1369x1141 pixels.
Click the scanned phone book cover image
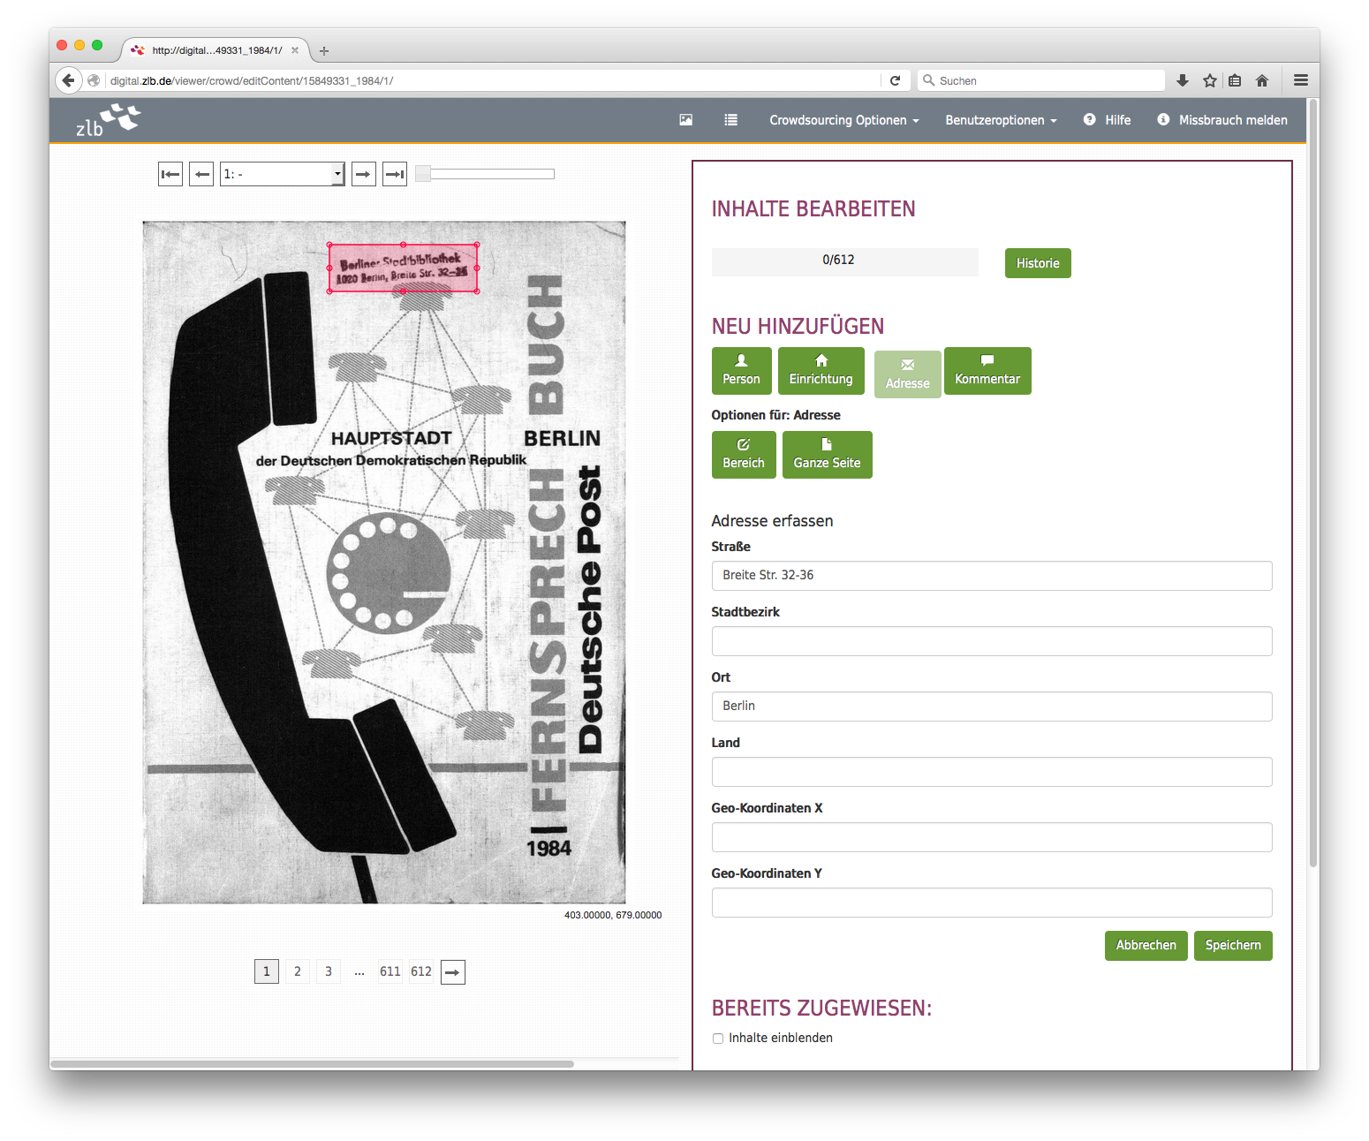pos(384,563)
